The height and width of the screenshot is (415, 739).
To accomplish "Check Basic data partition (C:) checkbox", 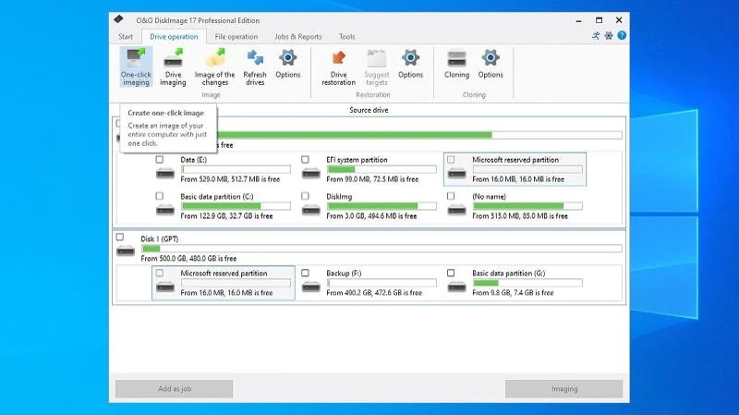I will (159, 196).
